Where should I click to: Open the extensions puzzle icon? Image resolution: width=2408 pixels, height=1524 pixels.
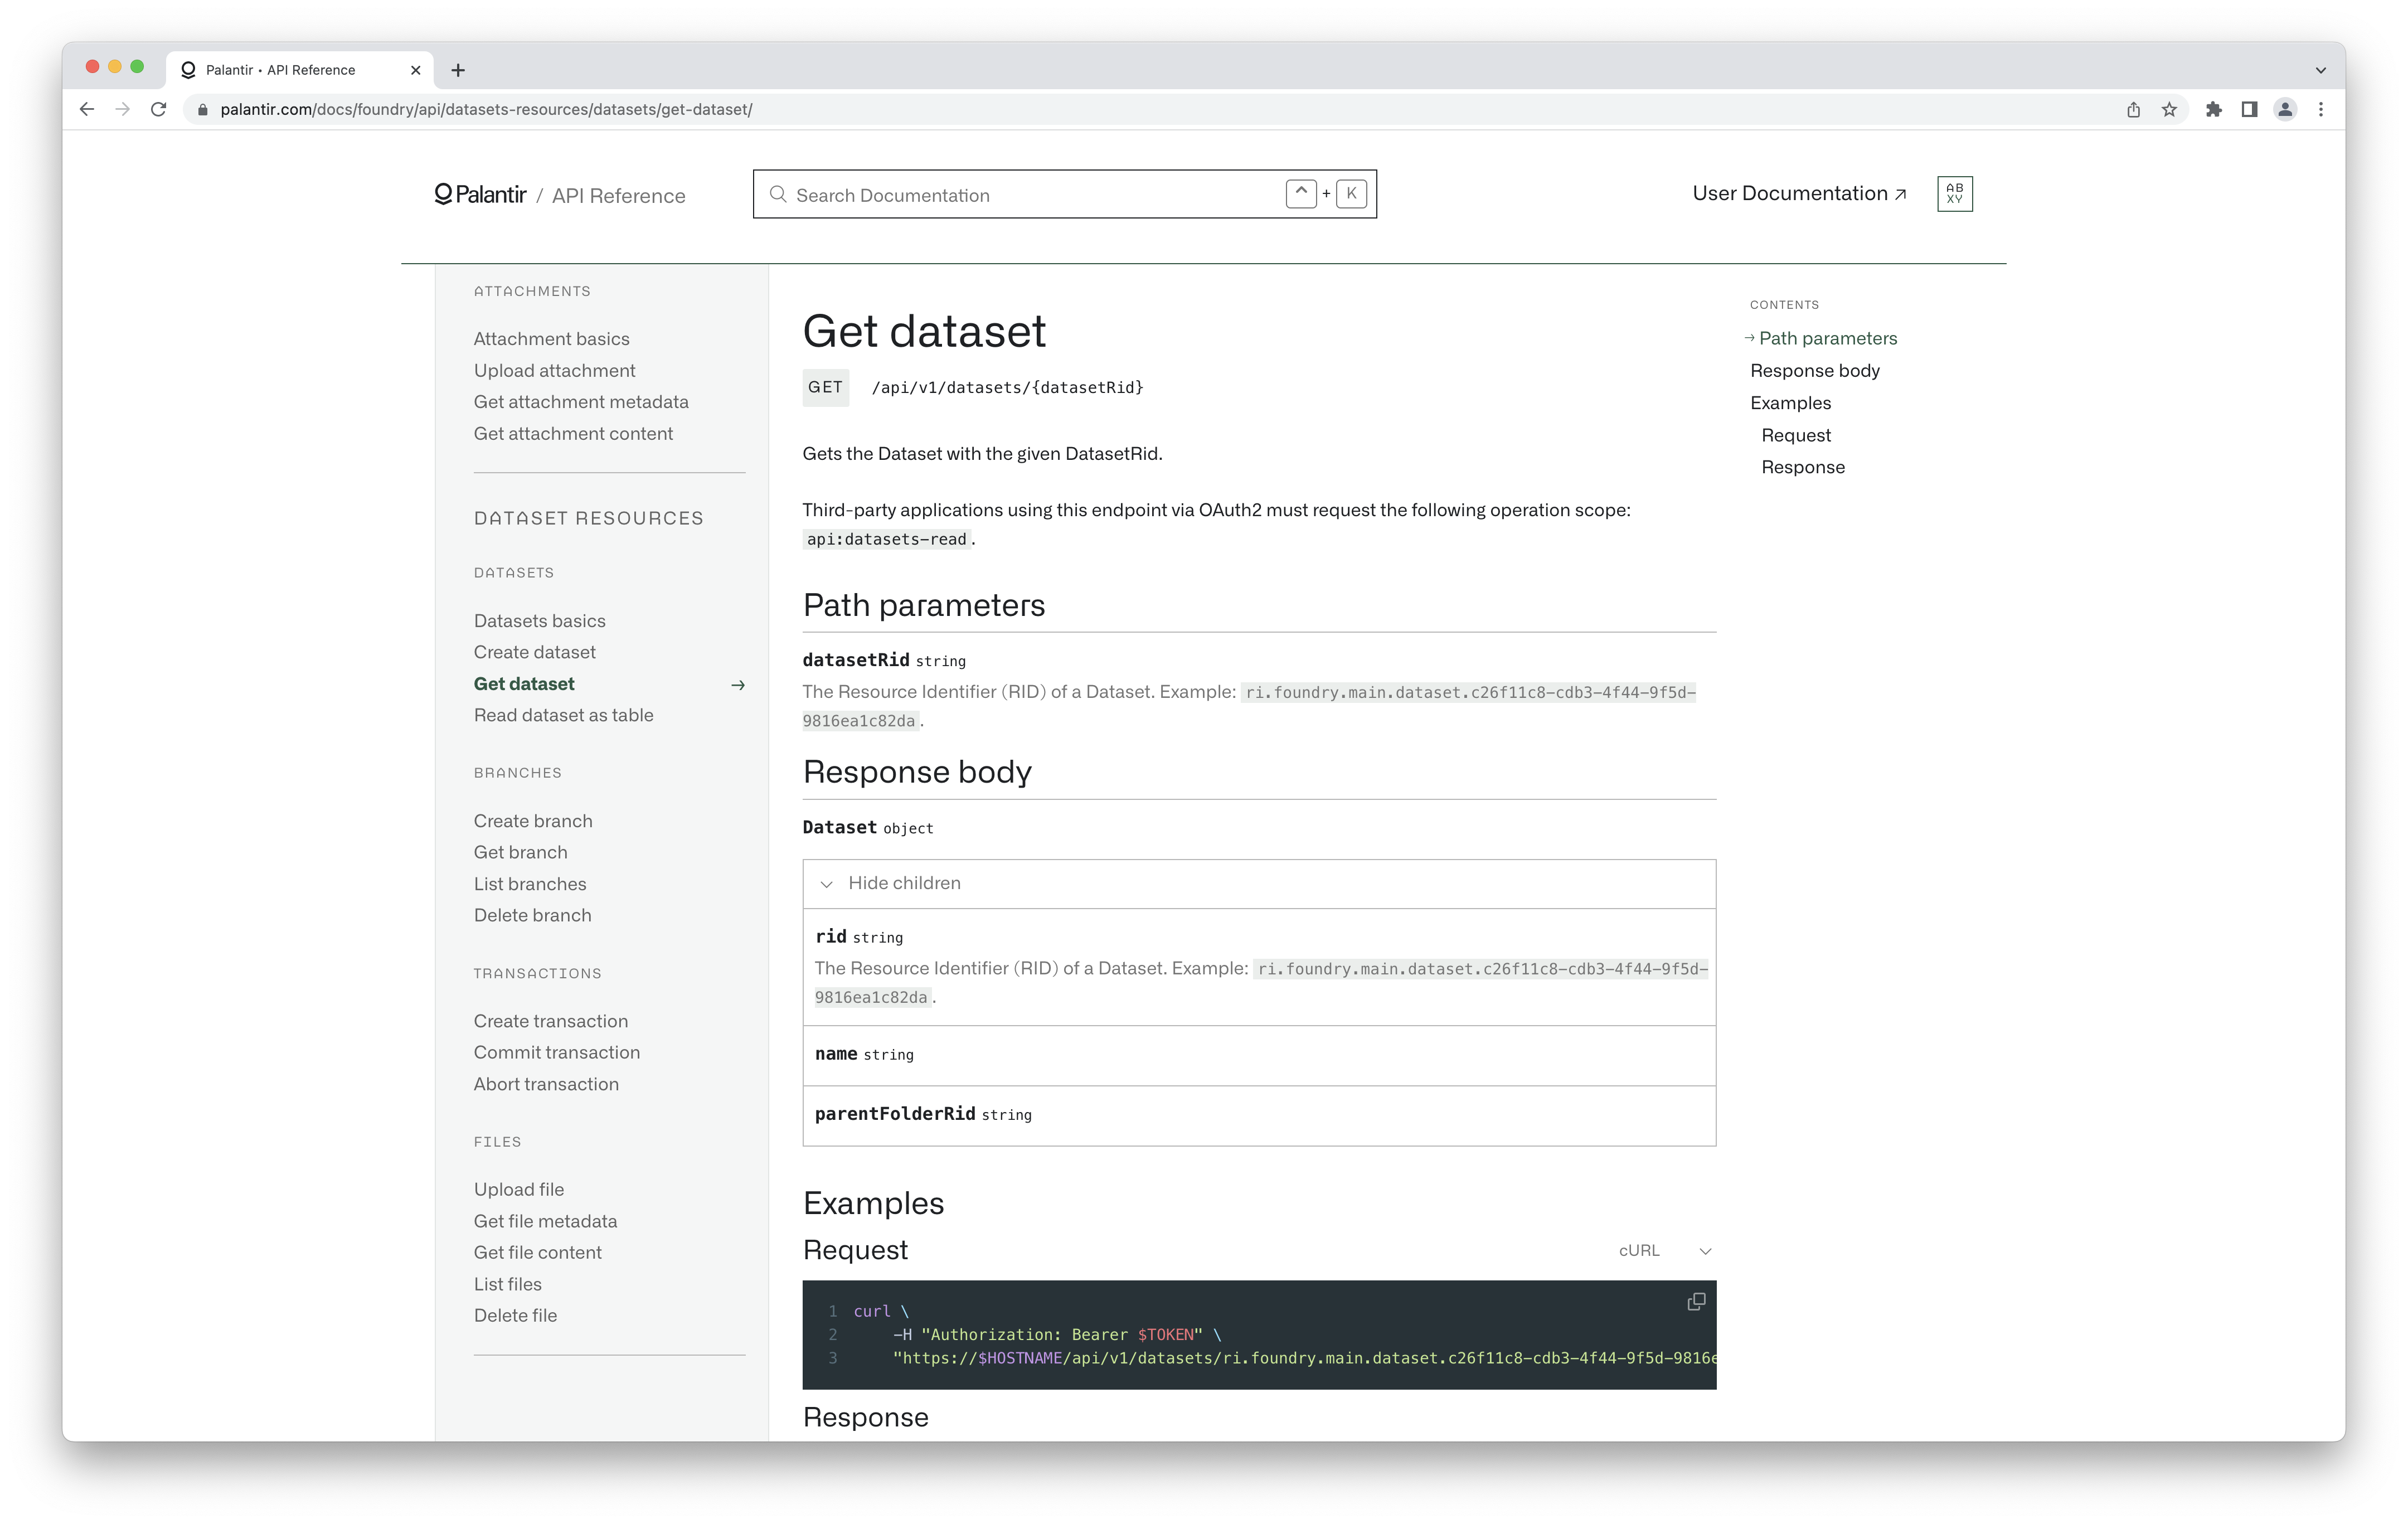[2214, 109]
